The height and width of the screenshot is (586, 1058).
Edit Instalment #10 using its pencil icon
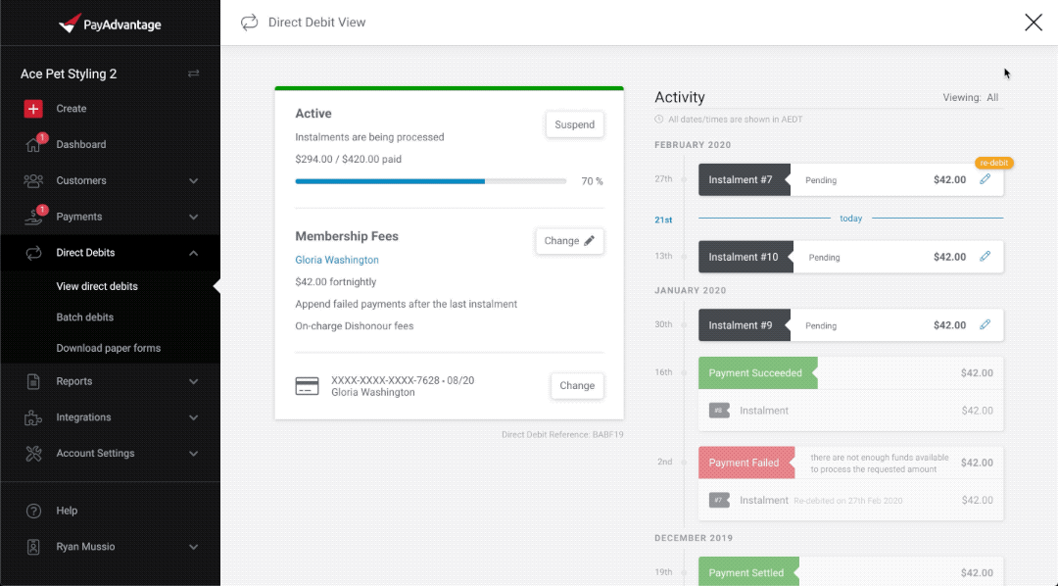(985, 257)
